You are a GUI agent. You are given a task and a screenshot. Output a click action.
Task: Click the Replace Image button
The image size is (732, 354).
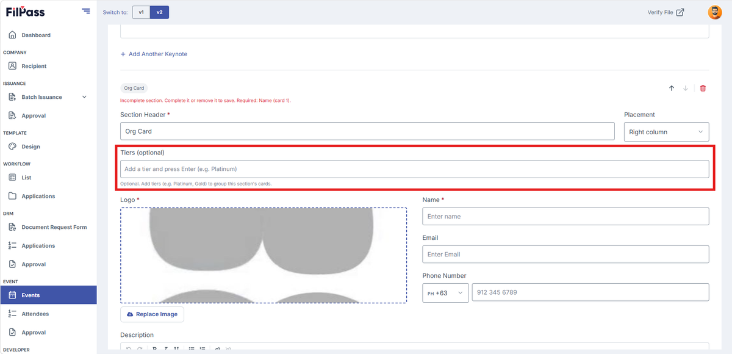click(152, 314)
